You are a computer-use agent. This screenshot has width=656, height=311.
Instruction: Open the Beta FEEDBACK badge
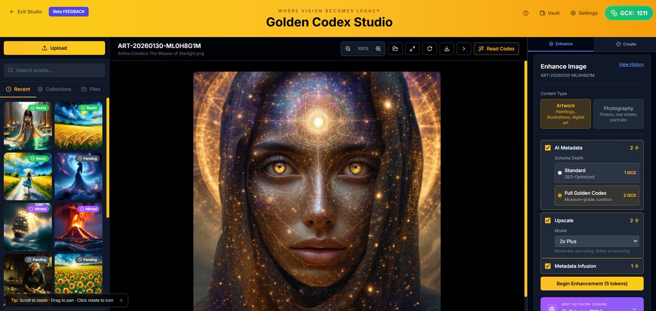point(68,11)
